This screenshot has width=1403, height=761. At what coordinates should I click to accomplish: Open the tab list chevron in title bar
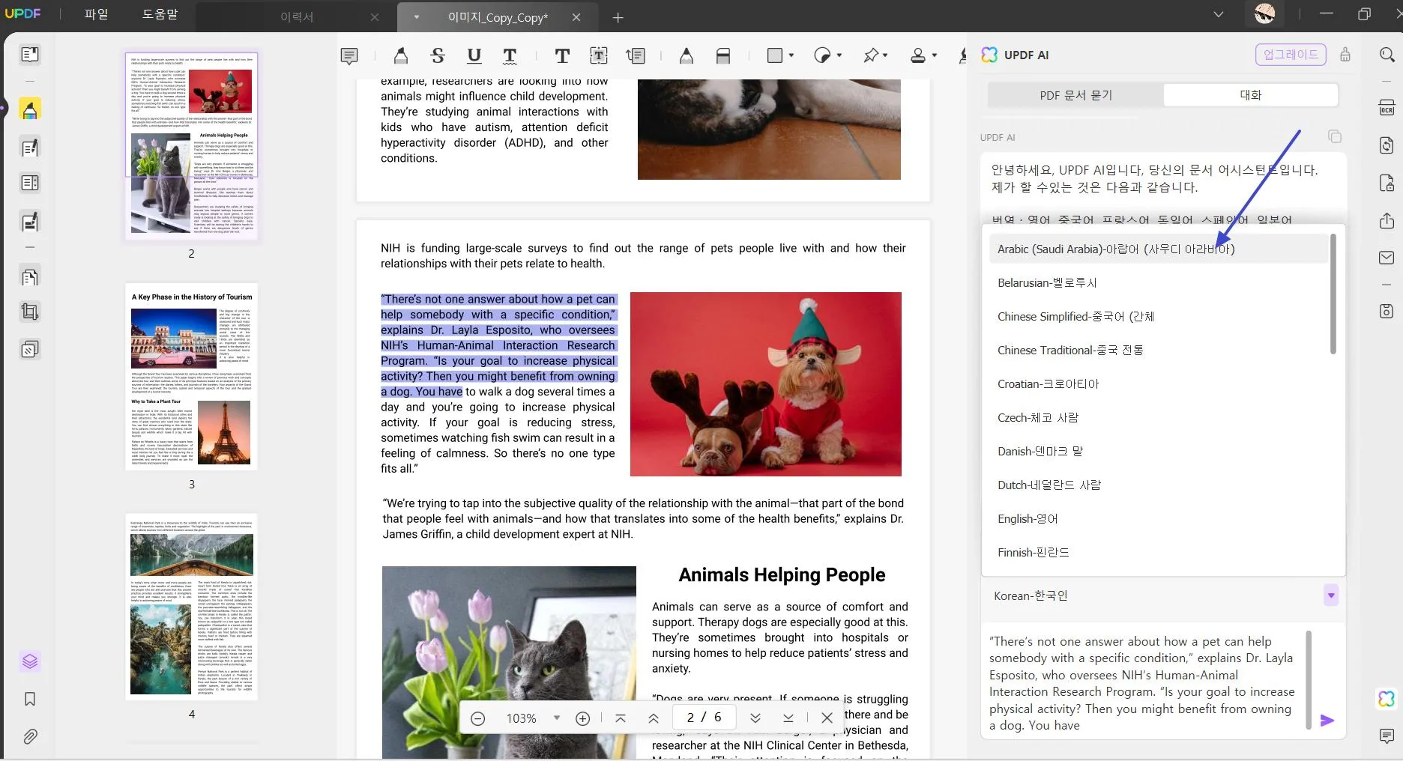(x=1219, y=14)
